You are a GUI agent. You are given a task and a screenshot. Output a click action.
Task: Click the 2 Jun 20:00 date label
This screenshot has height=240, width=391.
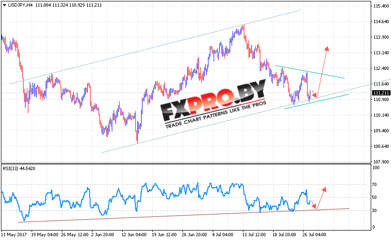[x=102, y=235]
